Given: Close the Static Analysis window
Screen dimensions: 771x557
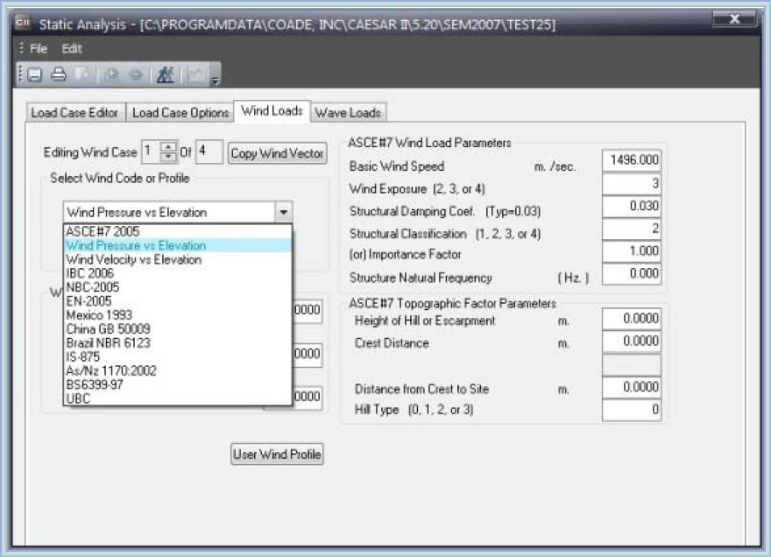Looking at the screenshot, I should 734,18.
